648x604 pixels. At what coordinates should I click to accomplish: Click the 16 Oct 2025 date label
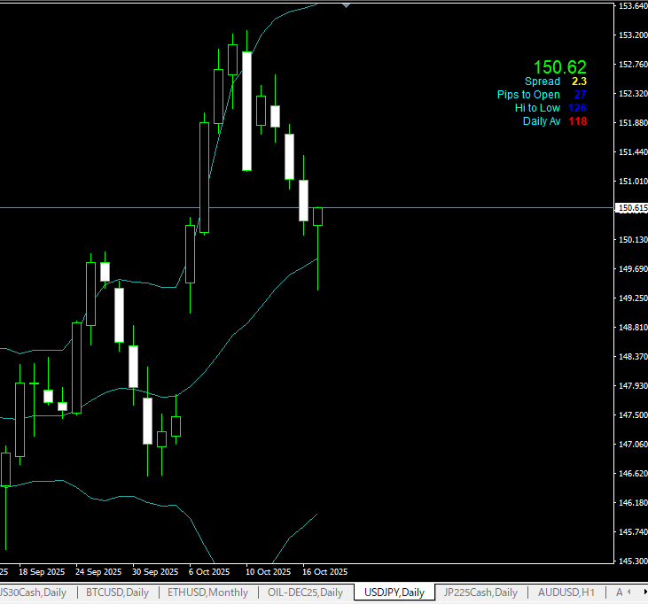[324, 571]
